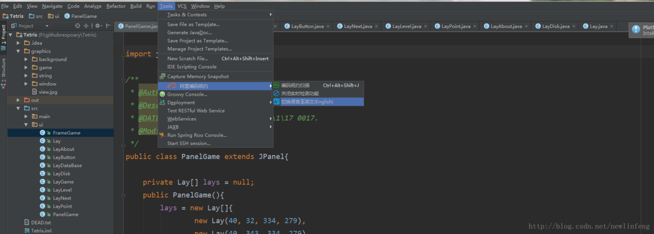This screenshot has height=234, width=654.
Task: Expand the game folder arrow
Action: click(x=26, y=67)
